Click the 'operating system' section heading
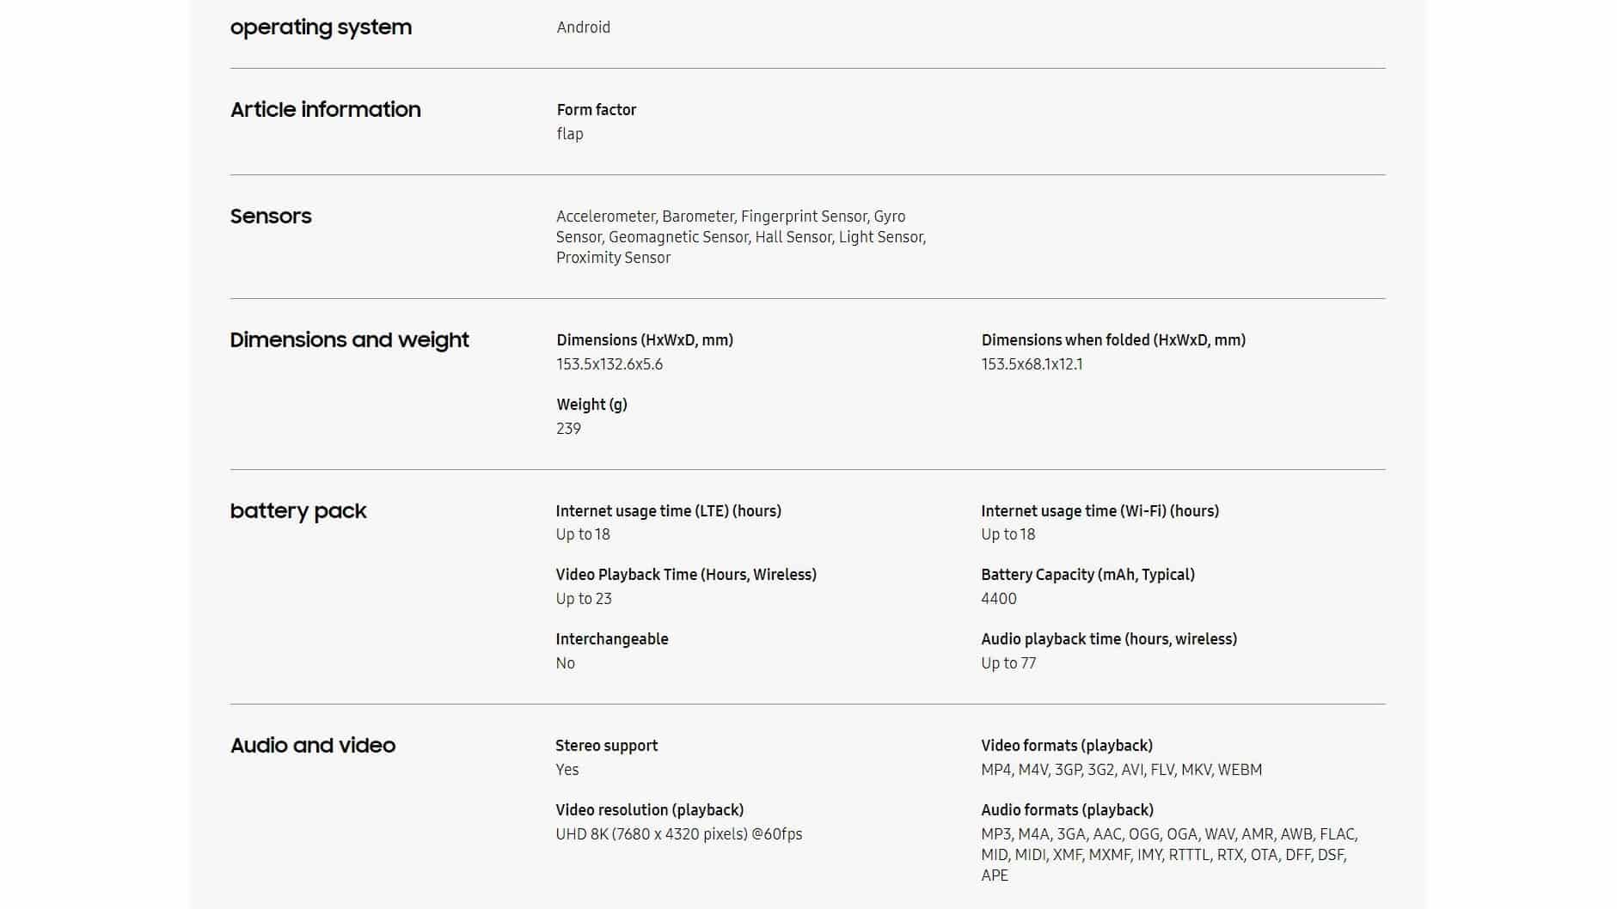Screen dimensions: 1617x909 coord(321,27)
